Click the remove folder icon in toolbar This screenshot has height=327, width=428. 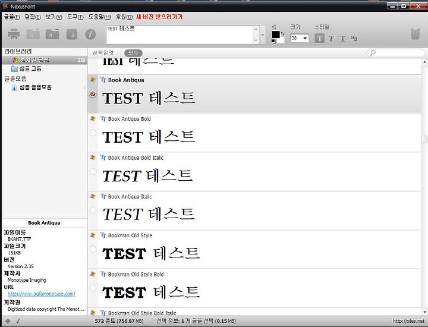coord(52,34)
